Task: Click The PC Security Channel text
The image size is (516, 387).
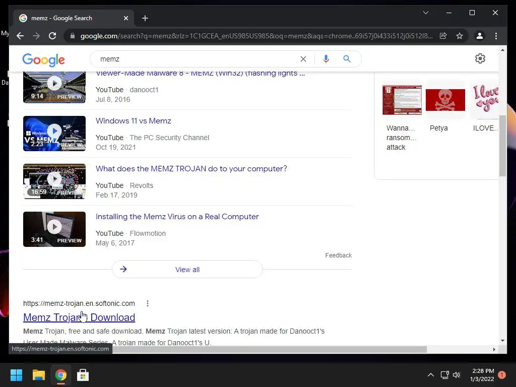Action: tap(169, 138)
